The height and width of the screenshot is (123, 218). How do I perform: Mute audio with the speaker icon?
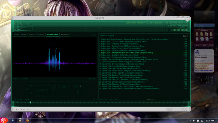171,30
